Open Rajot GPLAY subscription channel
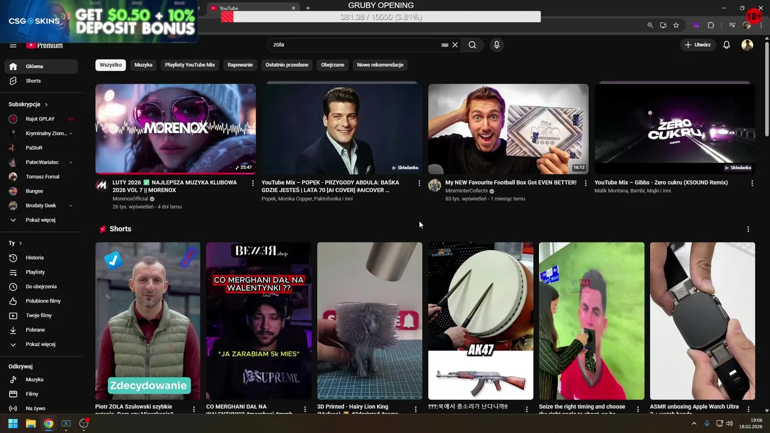770x433 pixels. coord(41,119)
